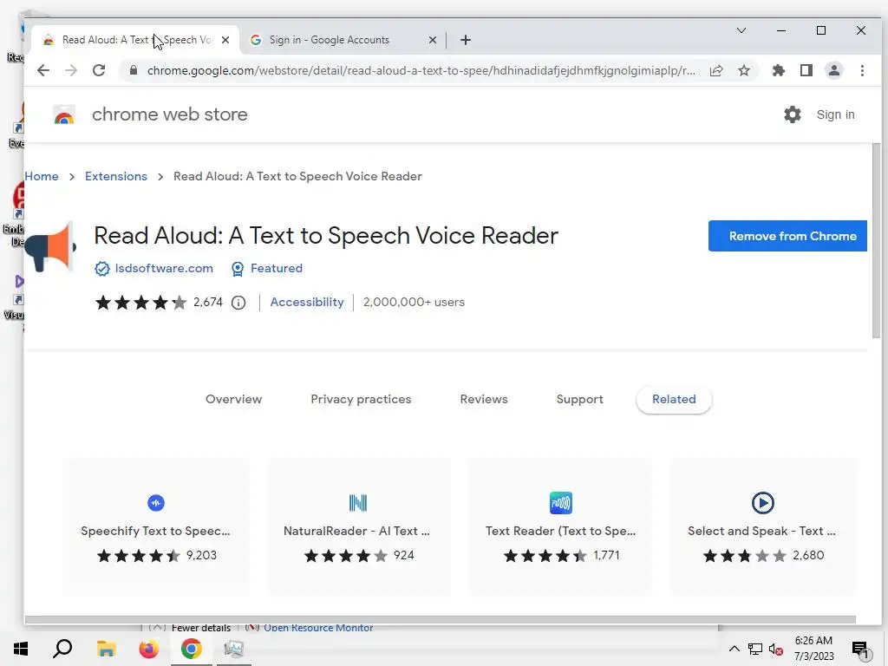
Task: Open Text Reader (Text to Speech) card
Action: tap(561, 526)
